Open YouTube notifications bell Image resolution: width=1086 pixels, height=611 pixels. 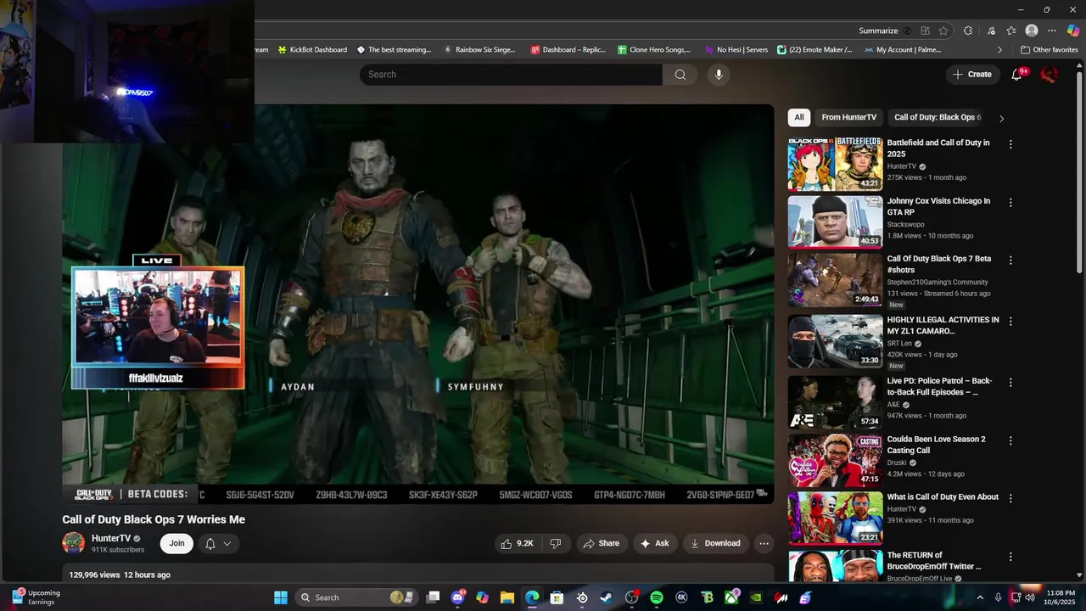pyautogui.click(x=1016, y=75)
